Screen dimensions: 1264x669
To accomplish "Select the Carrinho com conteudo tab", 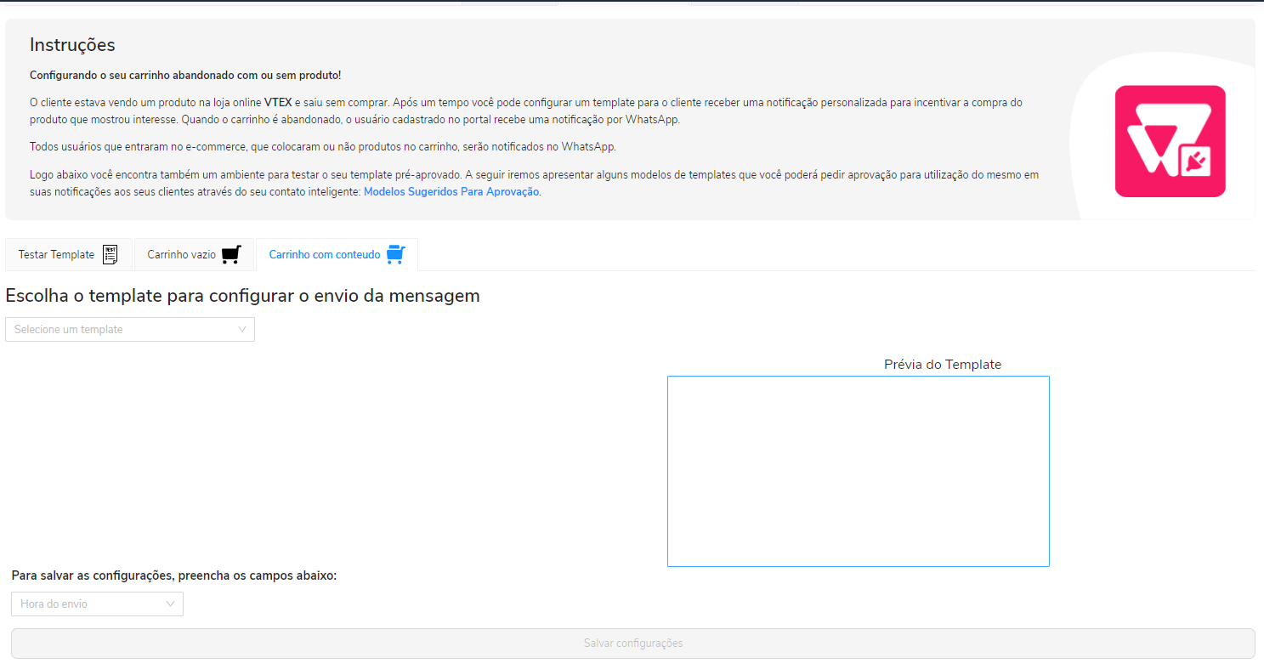I will coord(337,254).
